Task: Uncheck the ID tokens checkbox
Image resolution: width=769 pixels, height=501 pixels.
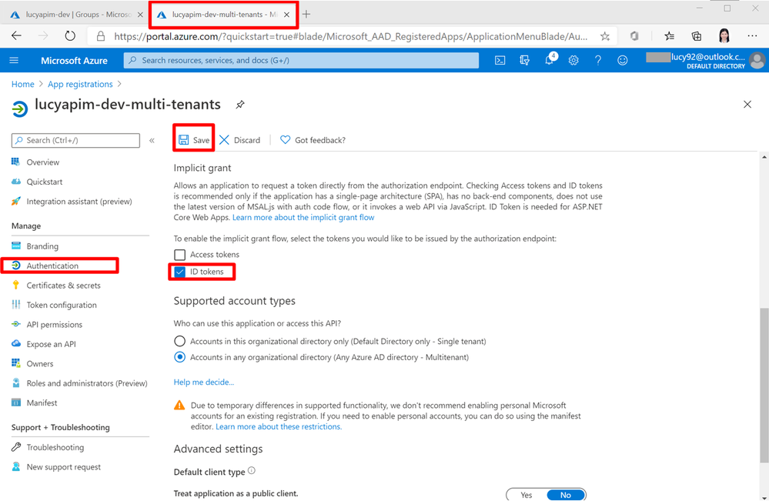Action: (x=180, y=272)
